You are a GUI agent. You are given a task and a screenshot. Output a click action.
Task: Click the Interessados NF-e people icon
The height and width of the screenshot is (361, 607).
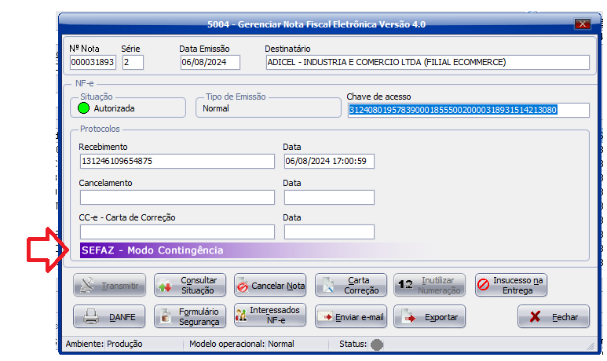(x=242, y=317)
